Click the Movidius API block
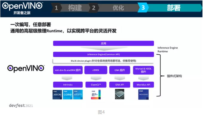 pyautogui.click(x=144, y=85)
